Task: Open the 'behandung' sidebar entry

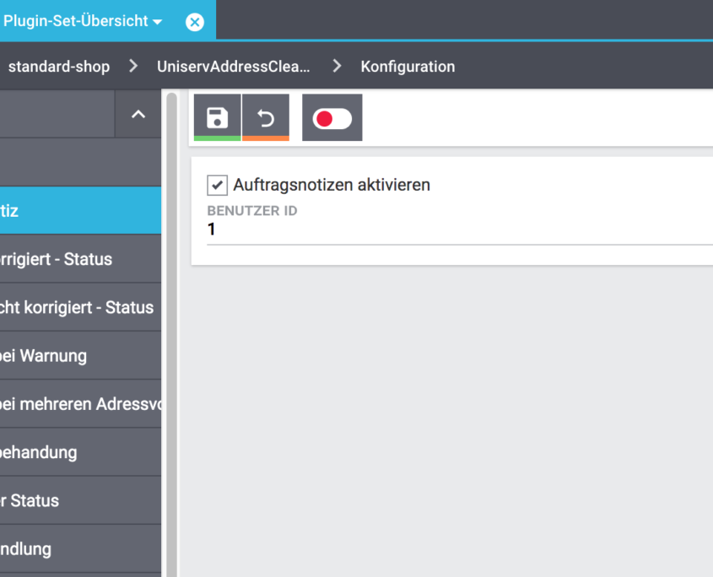Action: click(80, 452)
